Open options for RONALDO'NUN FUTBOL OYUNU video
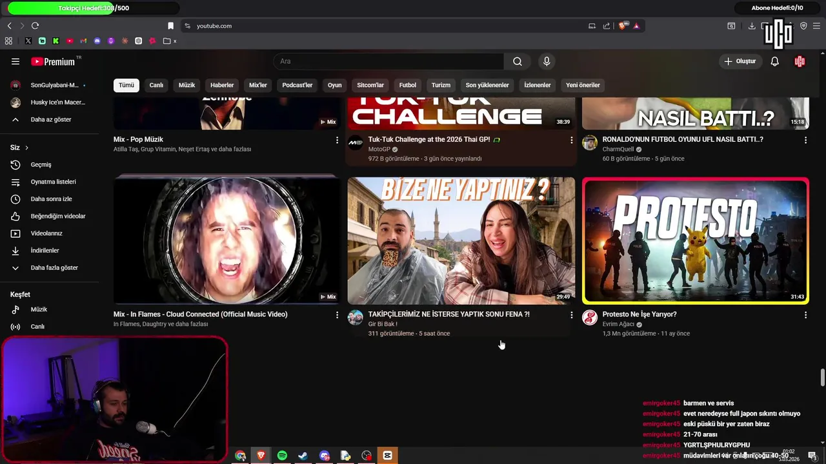826x464 pixels. (805, 140)
